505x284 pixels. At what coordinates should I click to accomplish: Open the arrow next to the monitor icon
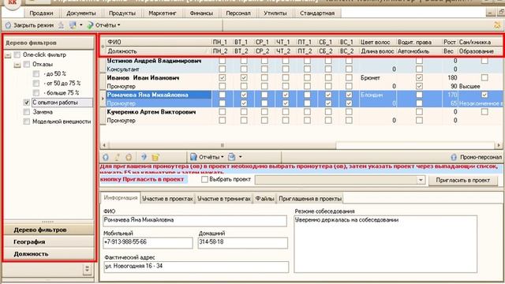(x=80, y=25)
